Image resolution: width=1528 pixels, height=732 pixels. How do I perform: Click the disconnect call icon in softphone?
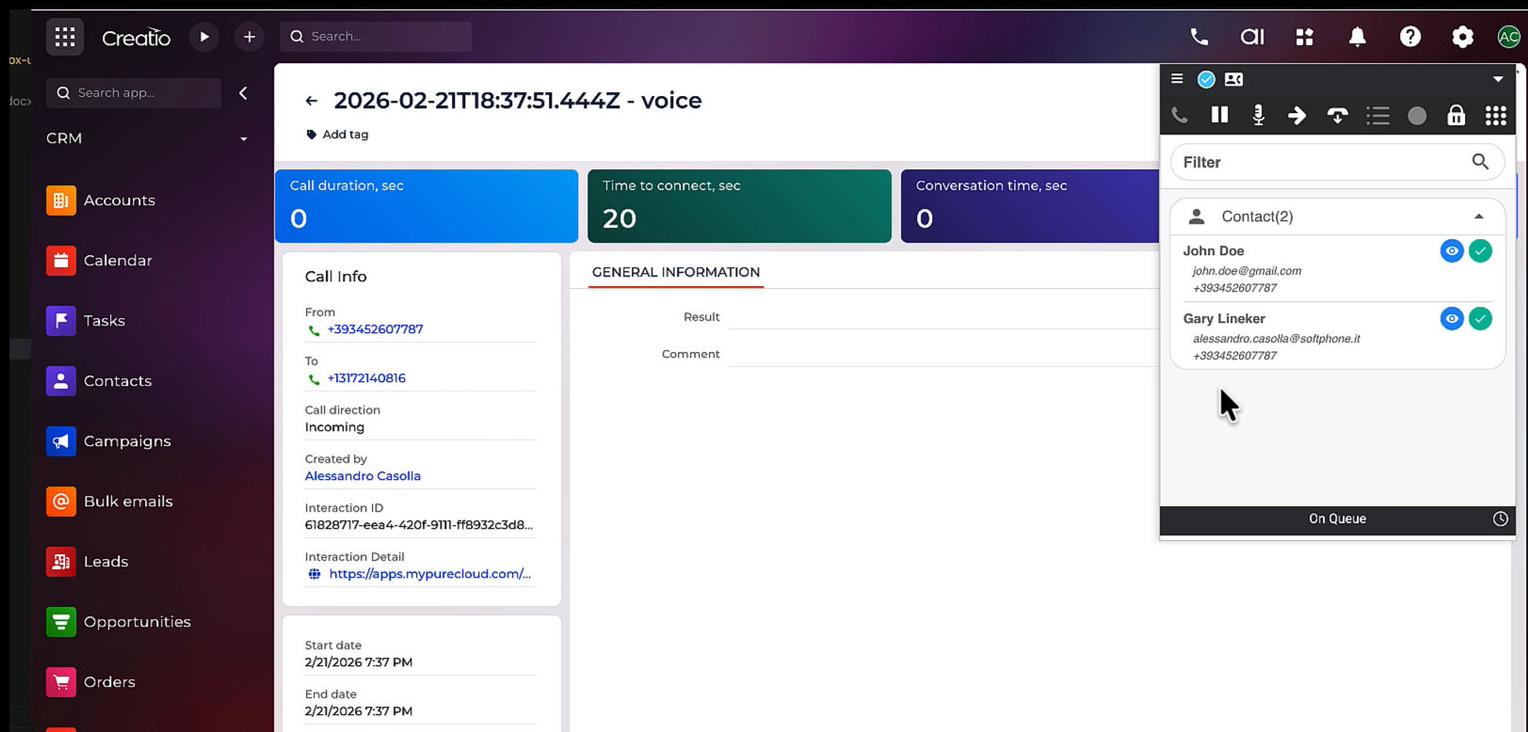(x=1338, y=116)
